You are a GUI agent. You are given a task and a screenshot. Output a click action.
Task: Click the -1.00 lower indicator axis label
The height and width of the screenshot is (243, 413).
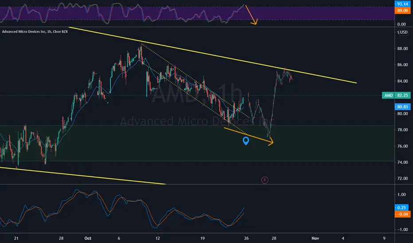click(402, 230)
